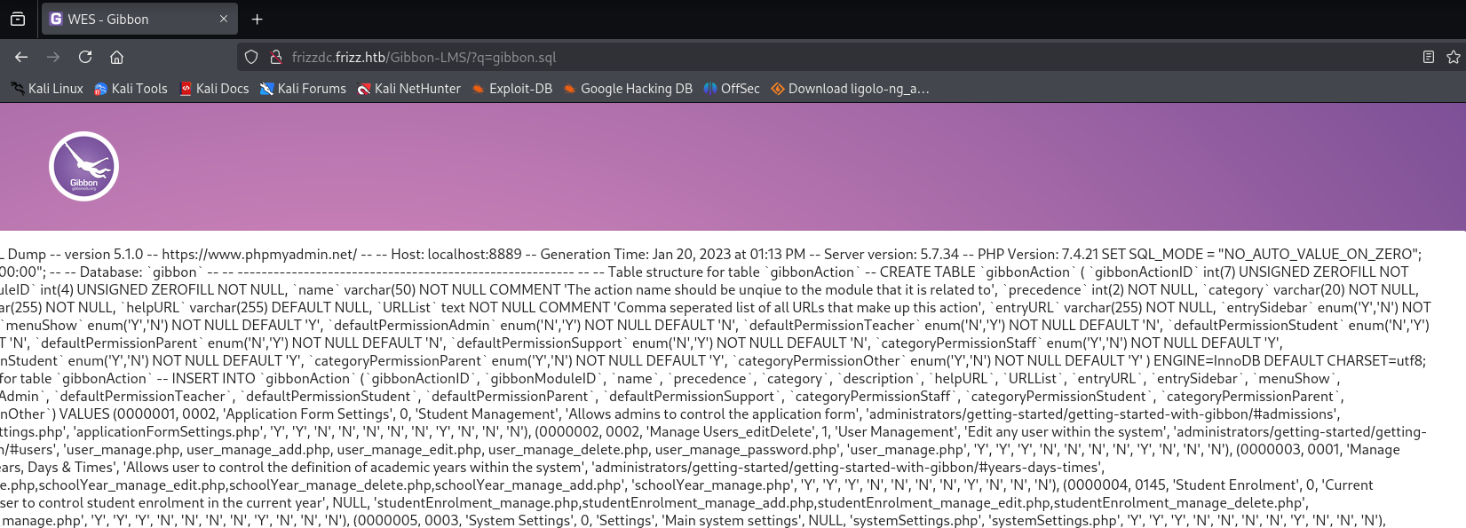Click the 'PHP Version: 7.4.21' text

point(1038,254)
